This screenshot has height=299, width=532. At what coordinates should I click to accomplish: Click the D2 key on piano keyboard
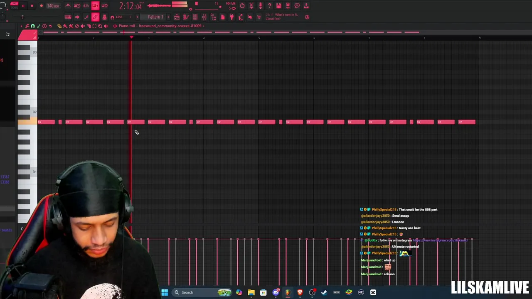[x=27, y=112]
